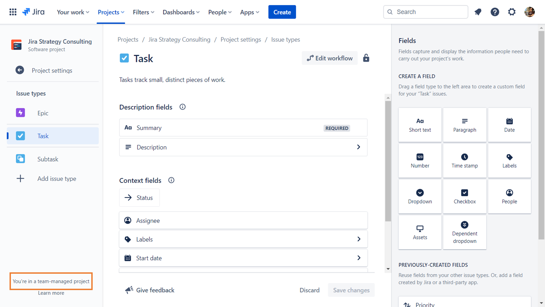Expand the Start date field row
This screenshot has width=545, height=307.
coord(359,258)
